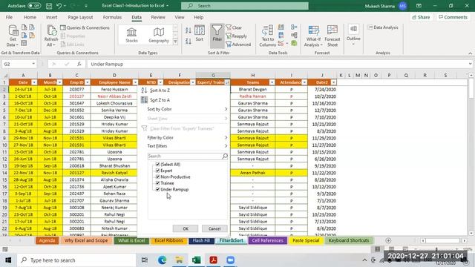Toggle AutoSave switch
The image size is (475, 267).
point(34,6)
